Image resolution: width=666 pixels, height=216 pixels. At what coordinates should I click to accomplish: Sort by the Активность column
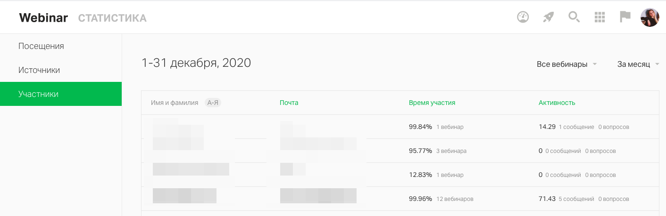tap(557, 103)
